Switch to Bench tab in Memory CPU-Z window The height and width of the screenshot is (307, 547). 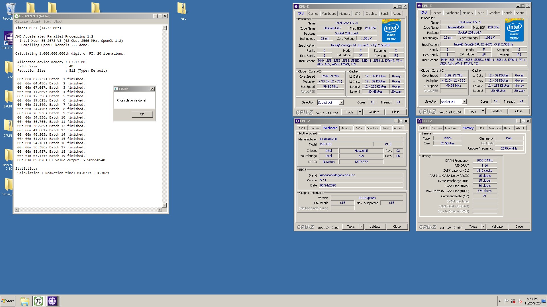tap(508, 128)
